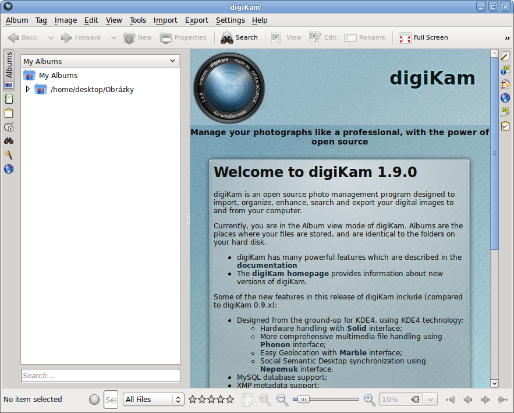Open the My Albums header dropdown

point(172,61)
